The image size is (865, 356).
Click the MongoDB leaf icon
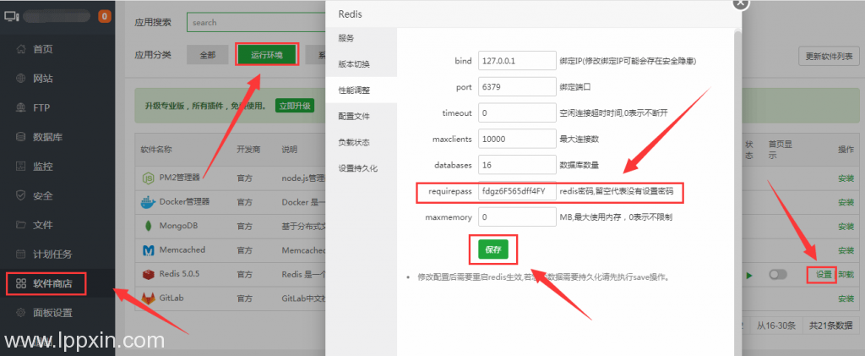click(148, 226)
